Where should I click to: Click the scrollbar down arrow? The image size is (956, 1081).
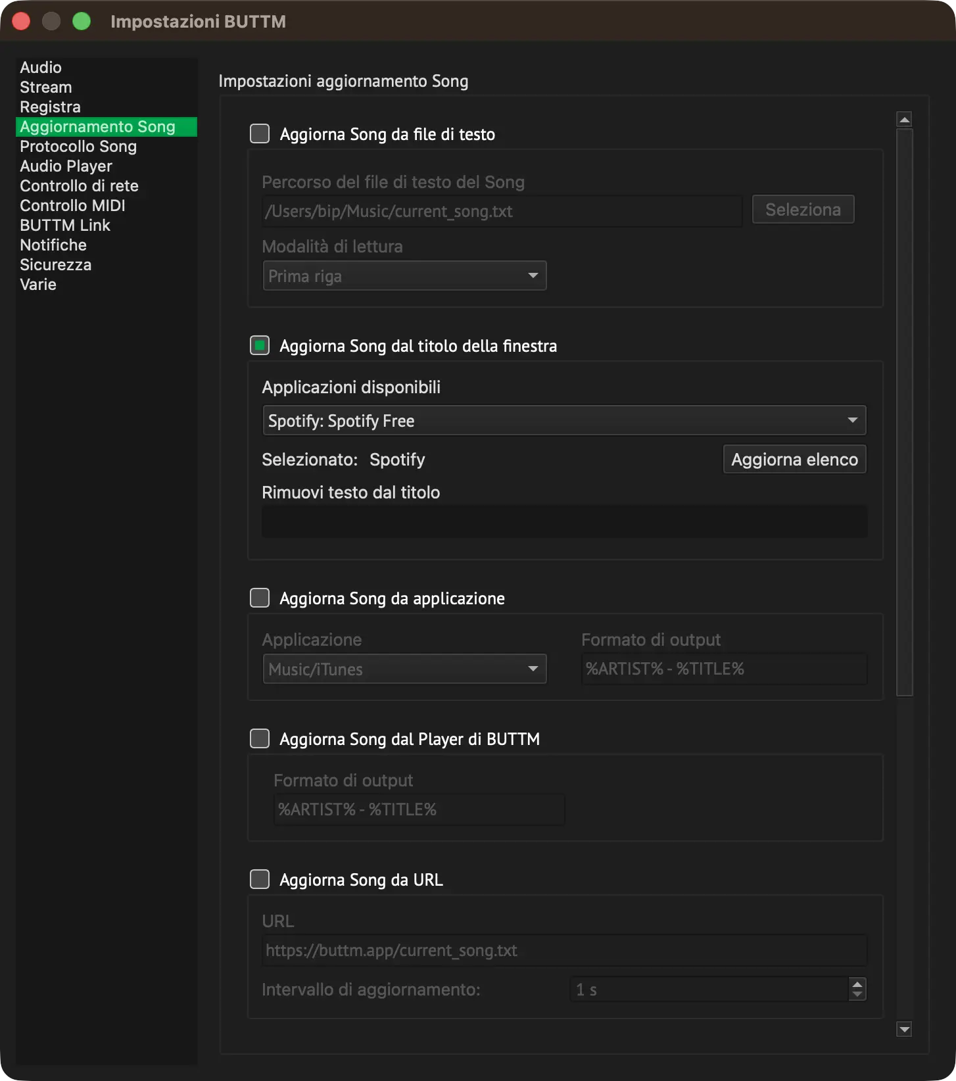[x=904, y=1029]
